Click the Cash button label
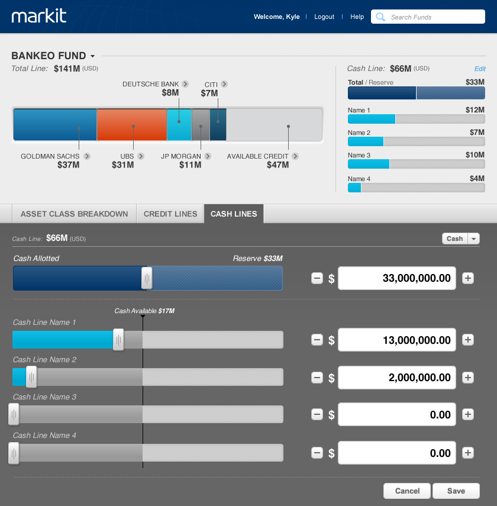The image size is (497, 506). tap(455, 239)
